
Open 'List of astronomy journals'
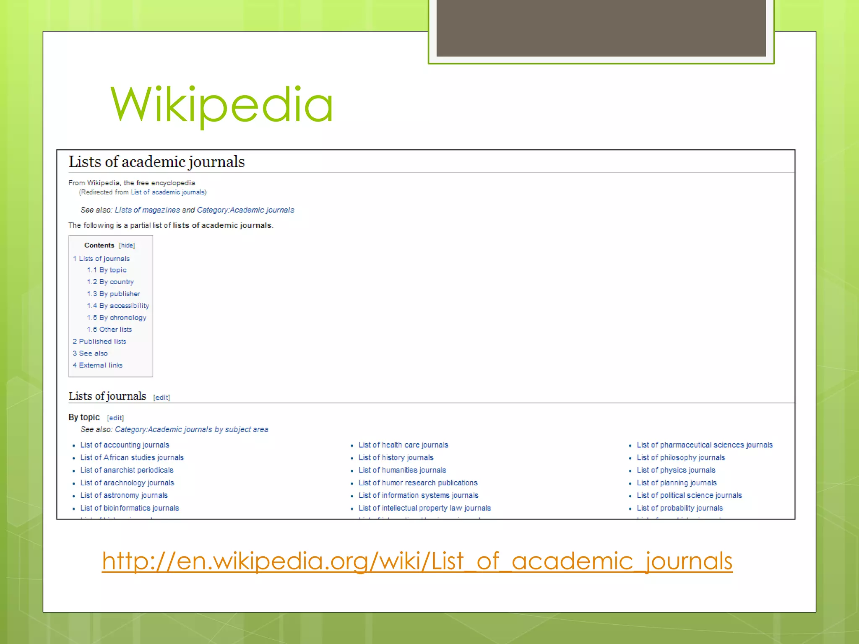(x=124, y=495)
